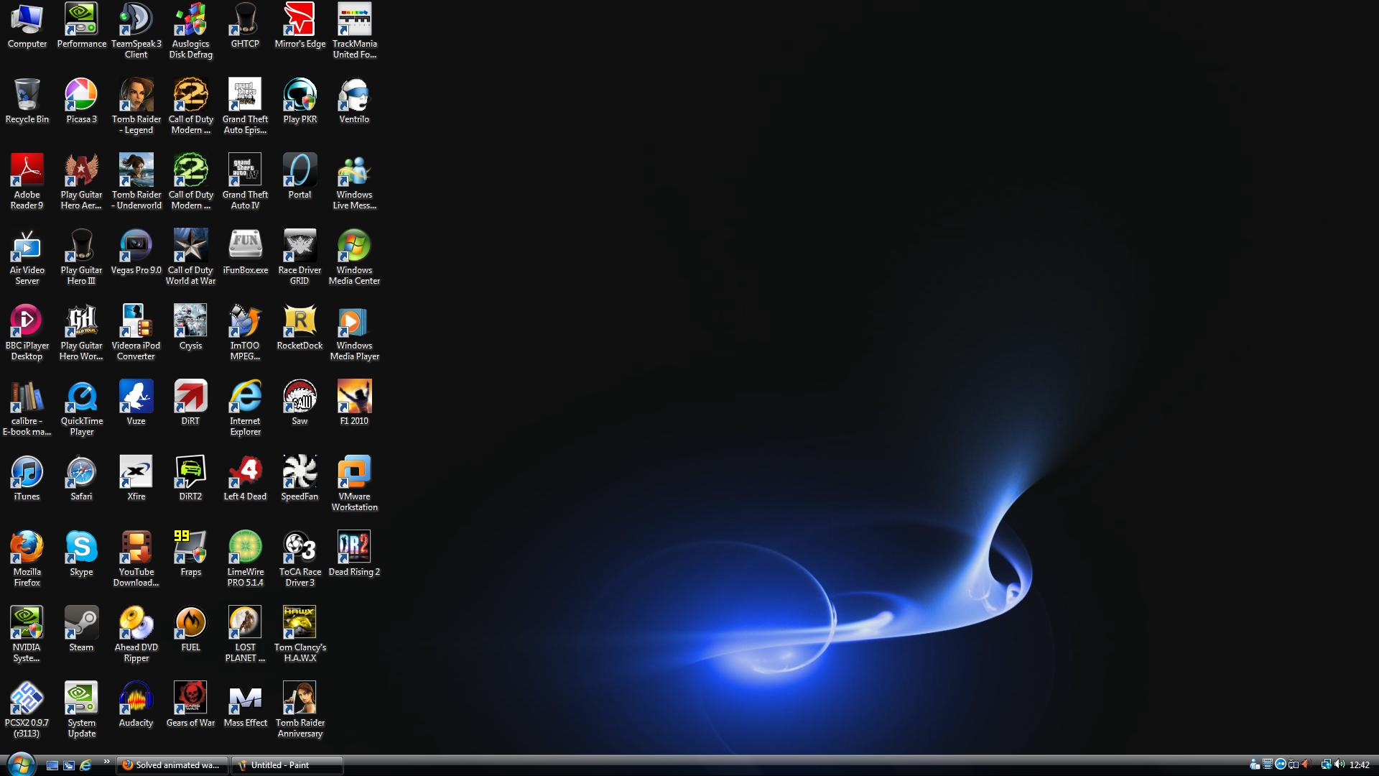1379x776 pixels.
Task: Select the Crysis game icon
Action: [x=190, y=321]
